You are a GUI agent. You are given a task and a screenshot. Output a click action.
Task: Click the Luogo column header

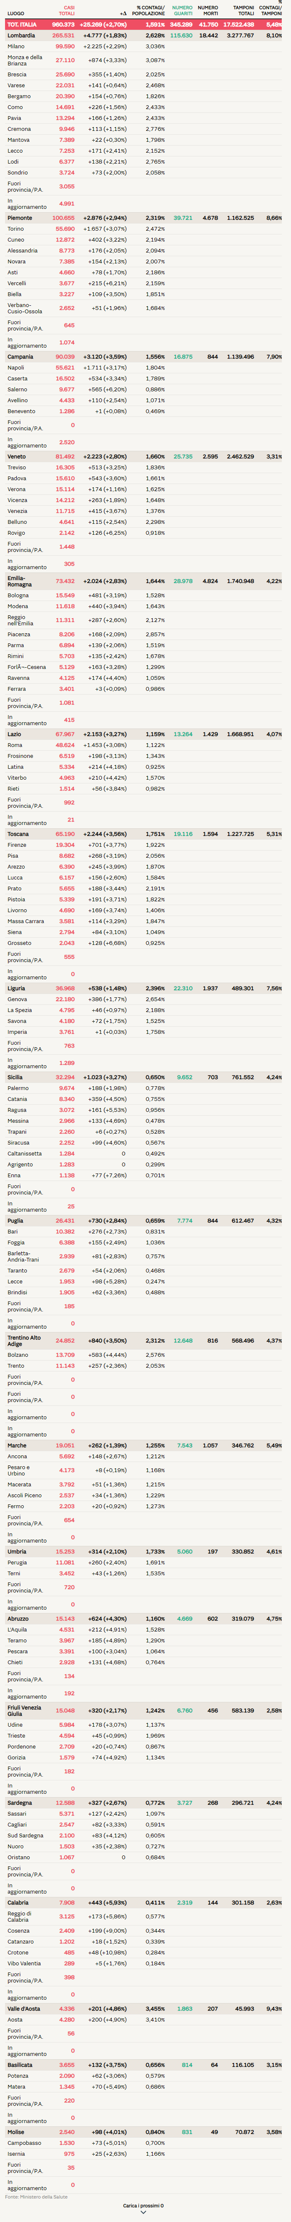click(x=16, y=14)
